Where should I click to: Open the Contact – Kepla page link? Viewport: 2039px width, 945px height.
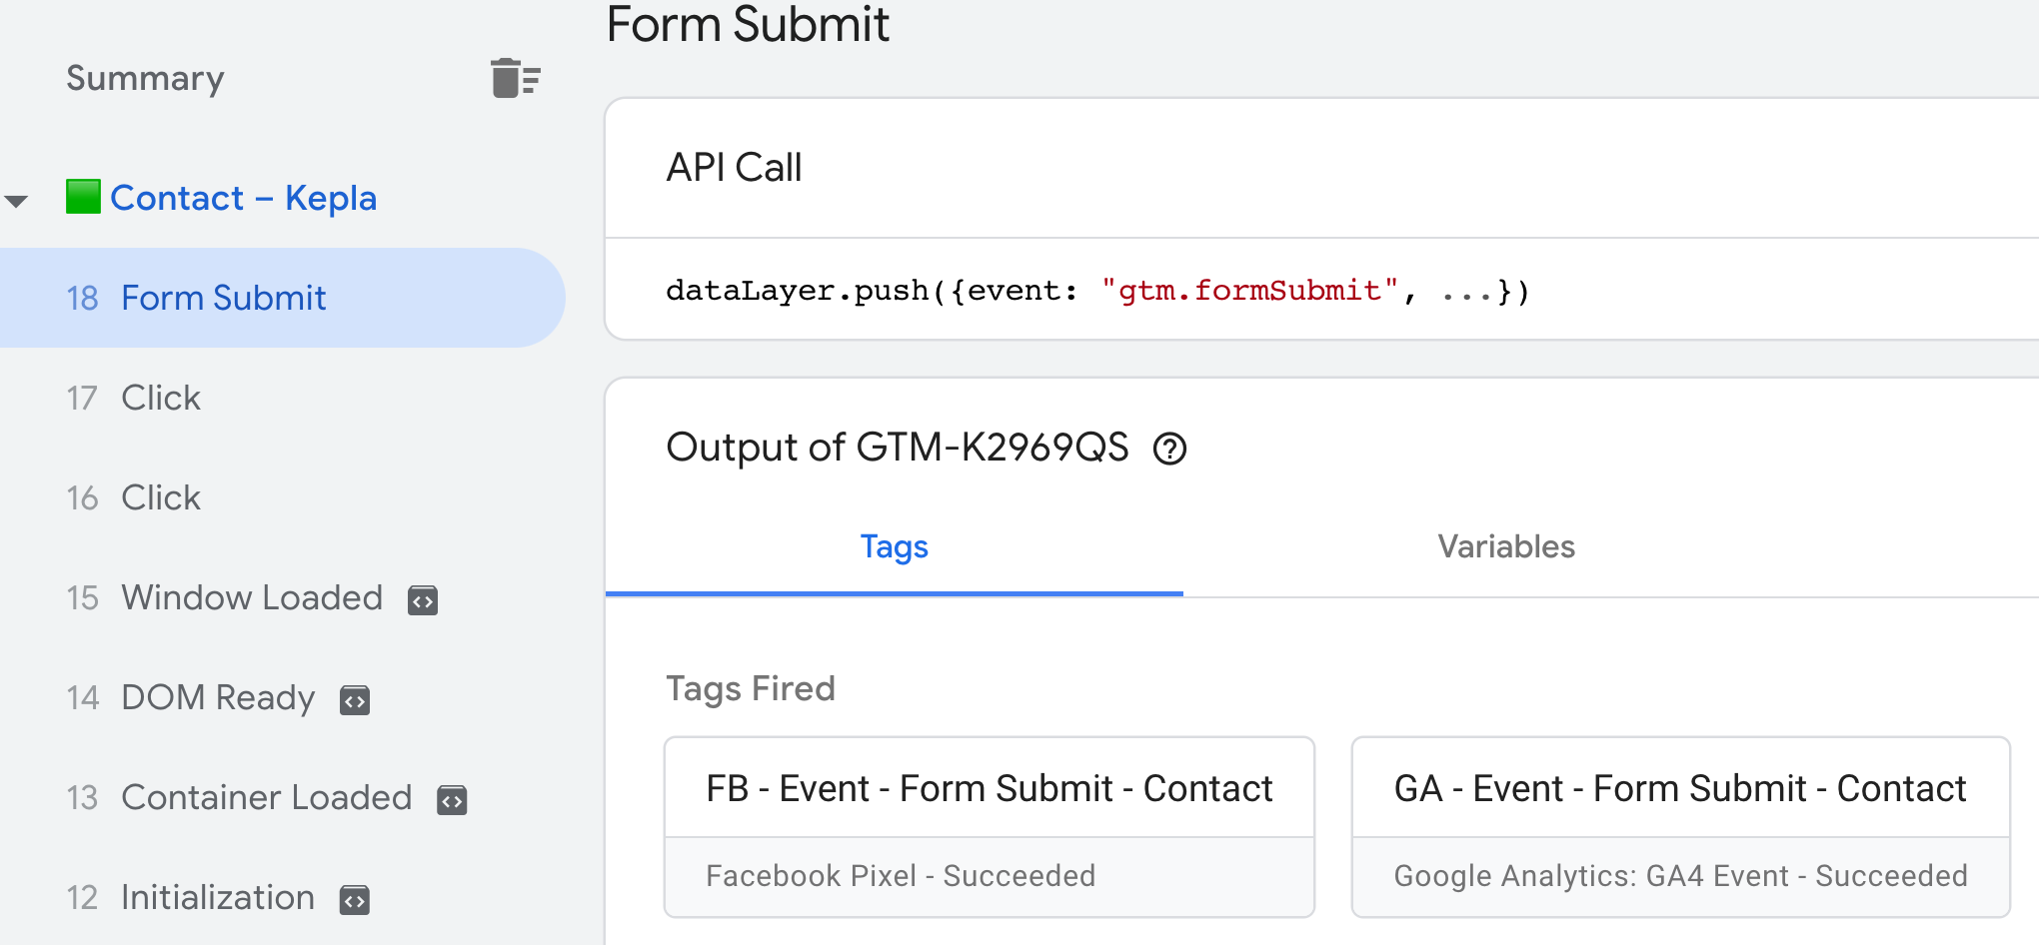tap(243, 198)
